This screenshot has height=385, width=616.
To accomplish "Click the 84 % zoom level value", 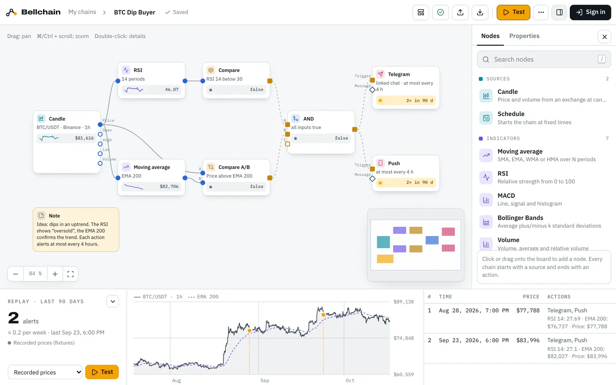I will tap(35, 274).
